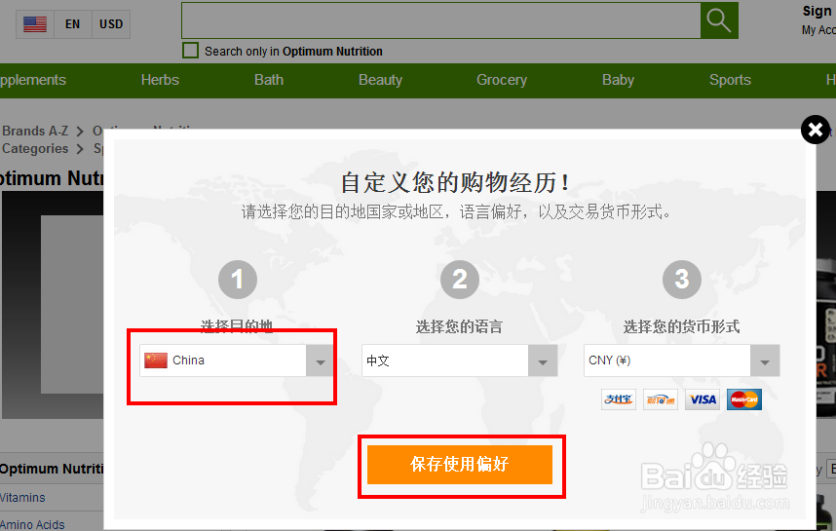Click the EN language selector
The width and height of the screenshot is (836, 531).
[x=72, y=24]
